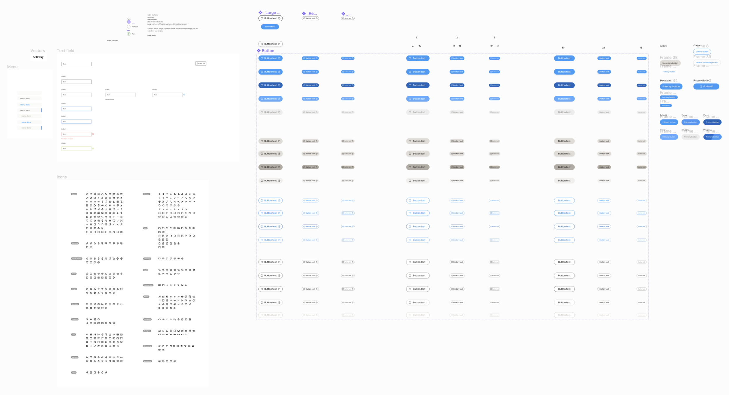Click the Secondary button in Frame 38

tap(670, 63)
